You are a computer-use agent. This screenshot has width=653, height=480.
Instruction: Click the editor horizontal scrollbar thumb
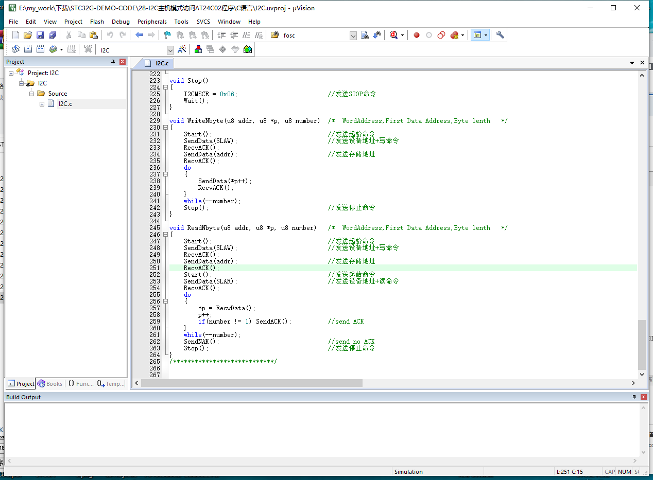tap(252, 383)
